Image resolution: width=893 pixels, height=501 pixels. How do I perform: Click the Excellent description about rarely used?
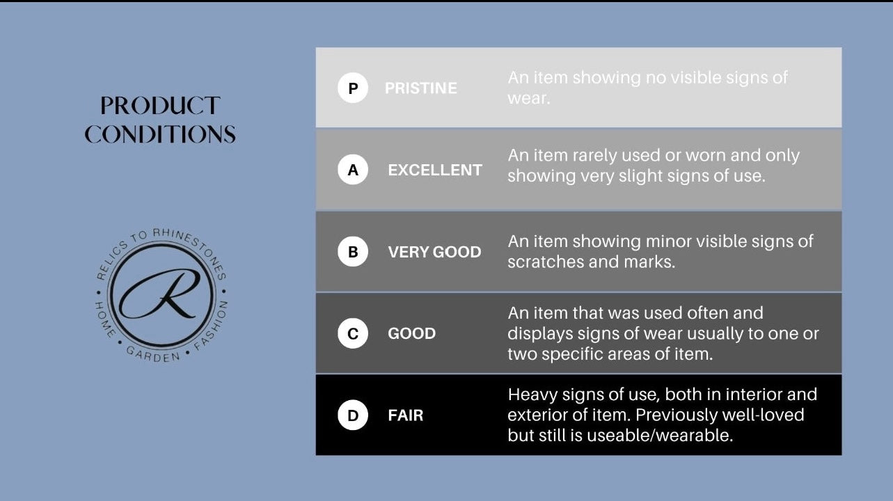(x=653, y=166)
